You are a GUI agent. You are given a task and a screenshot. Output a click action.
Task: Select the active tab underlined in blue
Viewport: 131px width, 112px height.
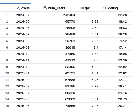(16, 2)
